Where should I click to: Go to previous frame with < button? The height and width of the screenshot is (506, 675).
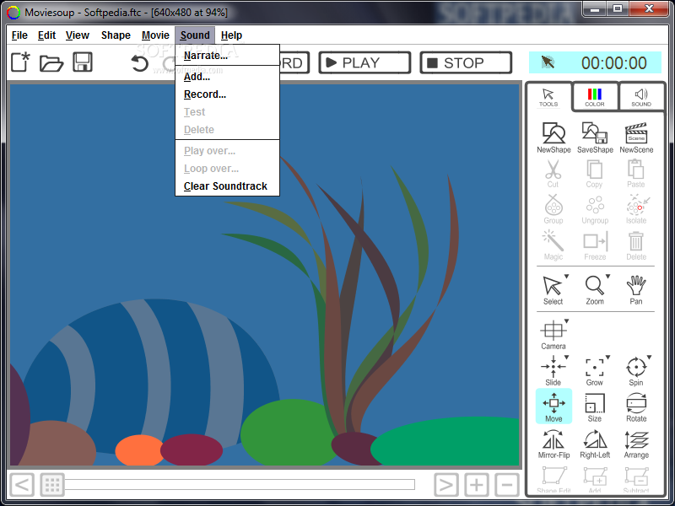pos(22,485)
